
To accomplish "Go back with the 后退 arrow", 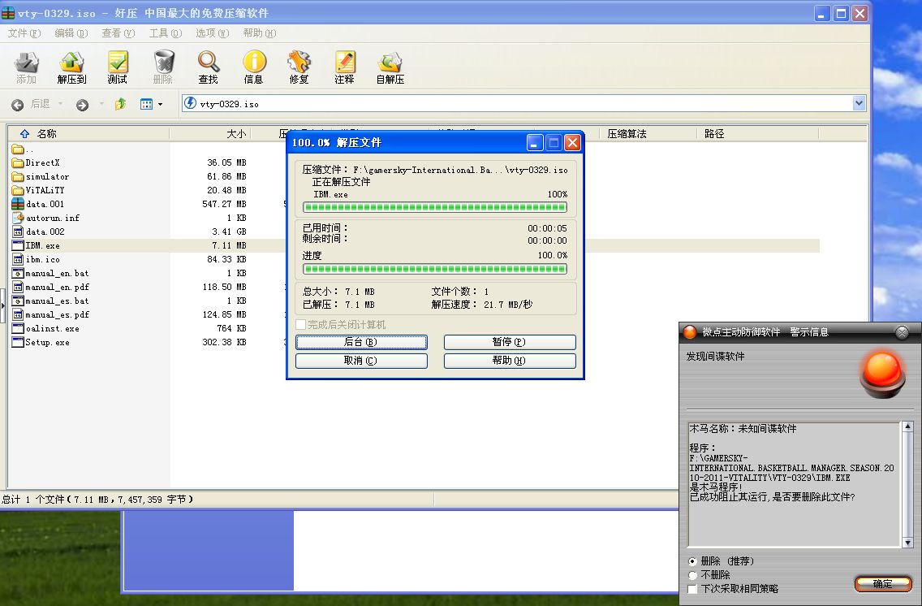I will [18, 105].
